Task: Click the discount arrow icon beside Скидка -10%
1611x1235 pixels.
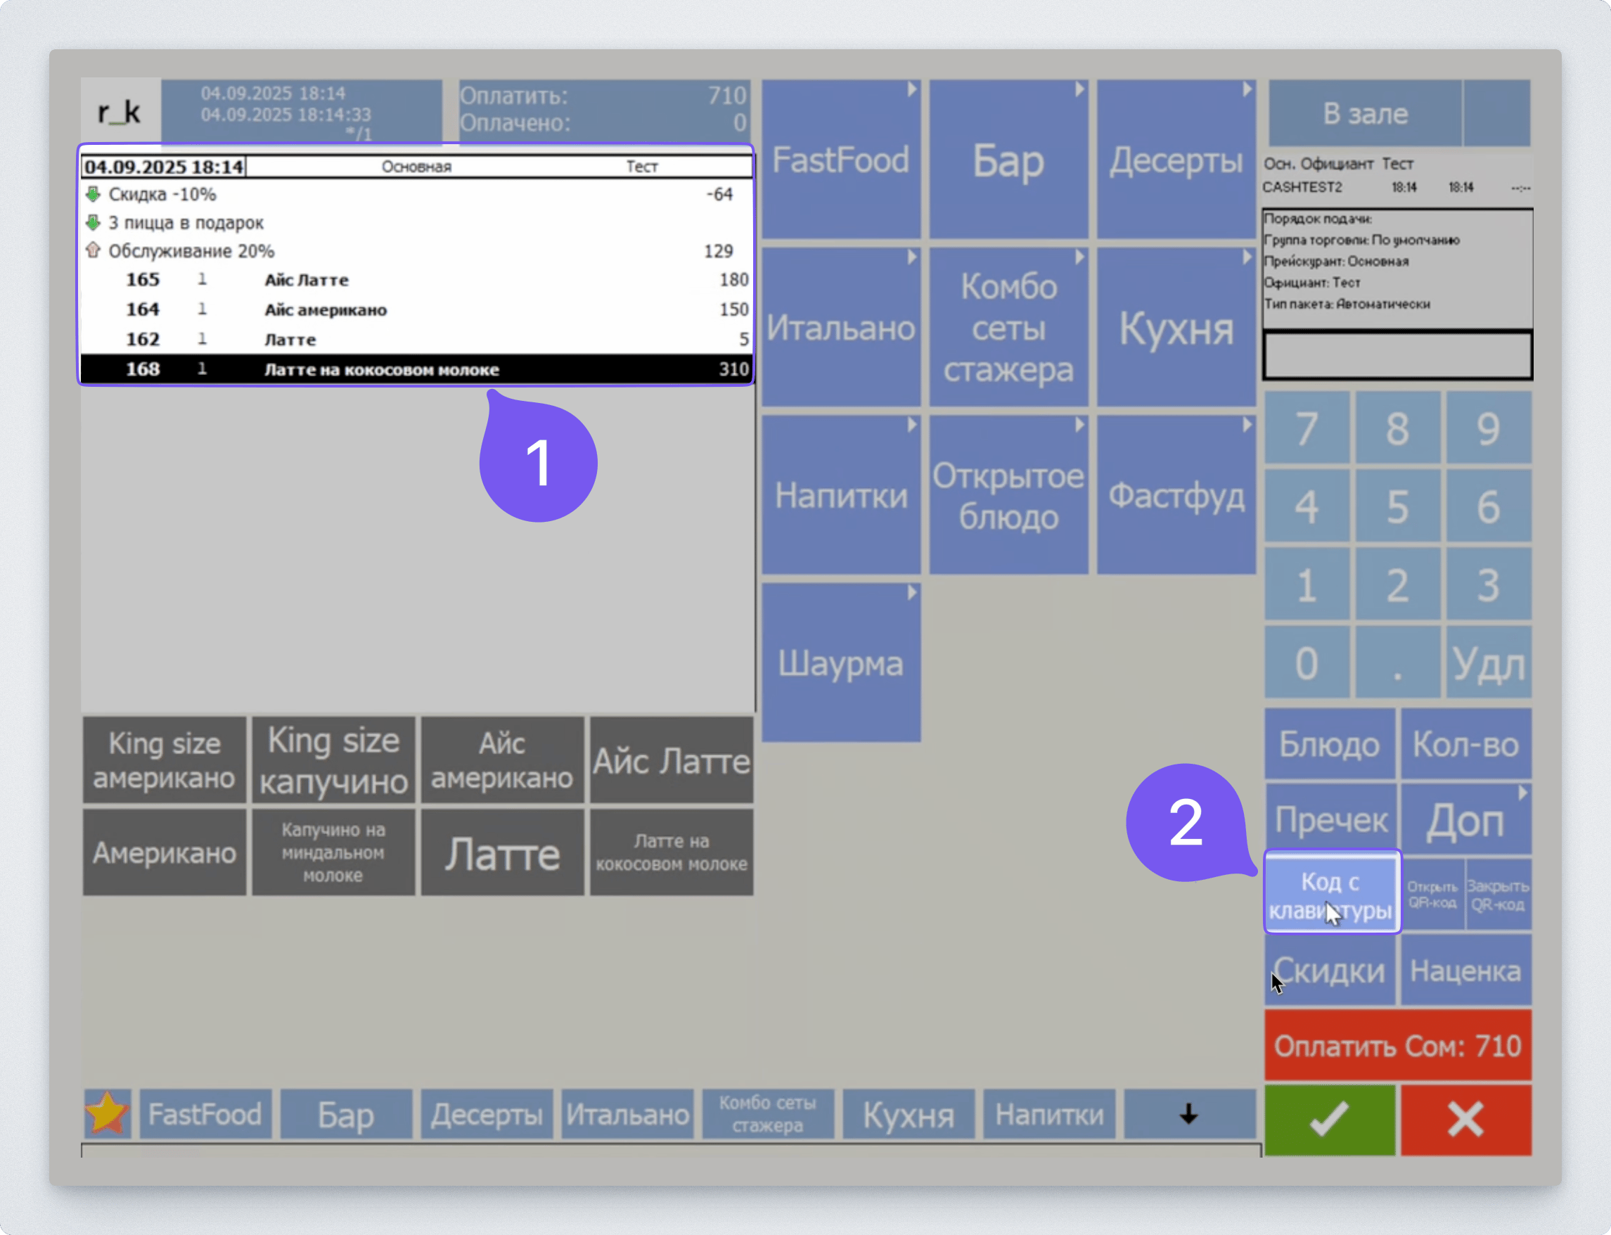Action: pyautogui.click(x=94, y=194)
